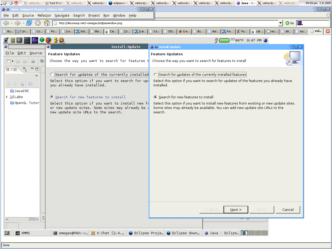The height and width of the screenshot is (249, 332).
Task: Click the browser Home icon
Action: click(47, 23)
